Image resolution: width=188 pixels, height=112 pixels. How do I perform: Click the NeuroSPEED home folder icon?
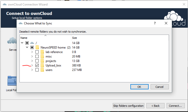pyautogui.click(x=37, y=47)
